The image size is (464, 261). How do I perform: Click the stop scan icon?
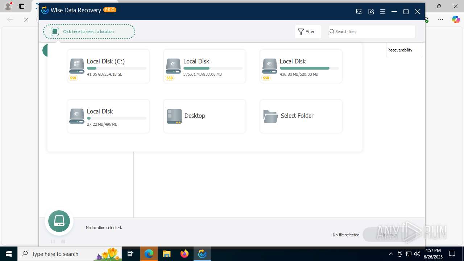[x=63, y=241]
